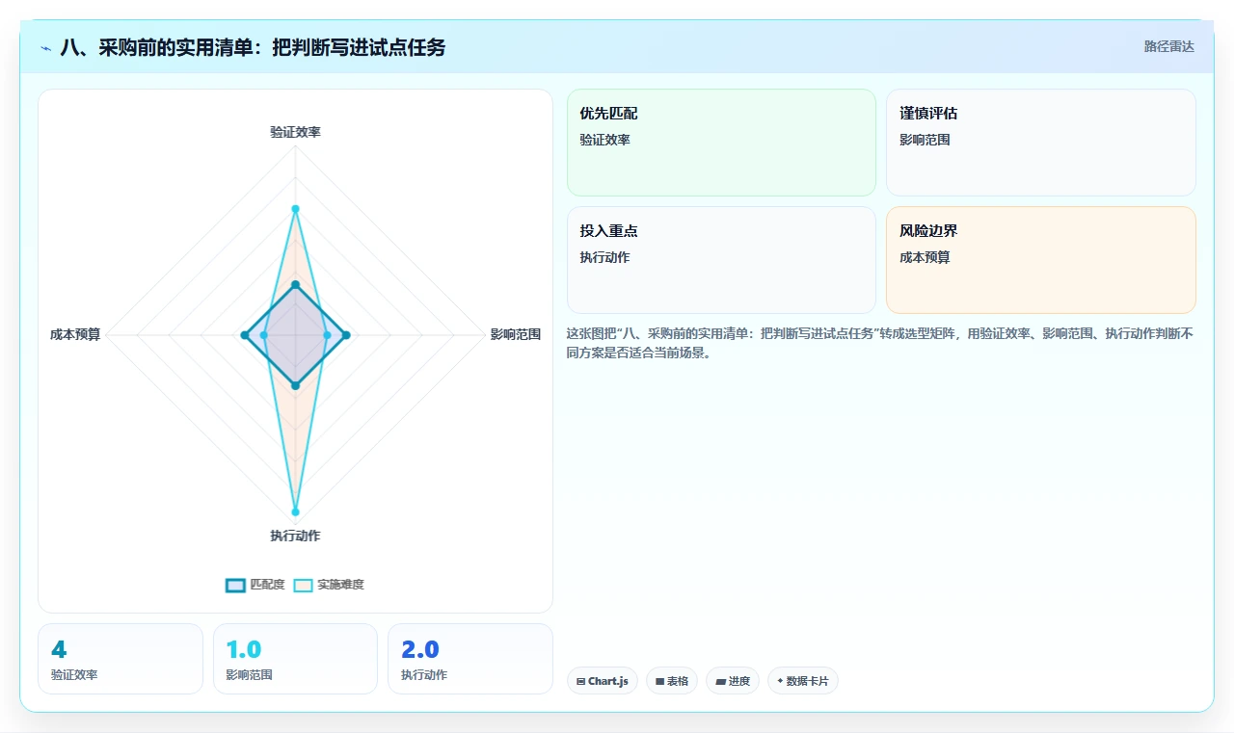The height and width of the screenshot is (733, 1234).
Task: Click the page title 八、采购前的实用清单
Action: pyautogui.click(x=253, y=47)
